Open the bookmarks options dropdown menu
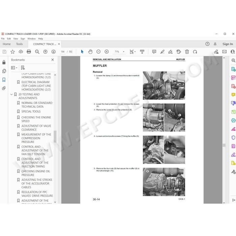This screenshot has width=236, height=236. coord(14,68)
